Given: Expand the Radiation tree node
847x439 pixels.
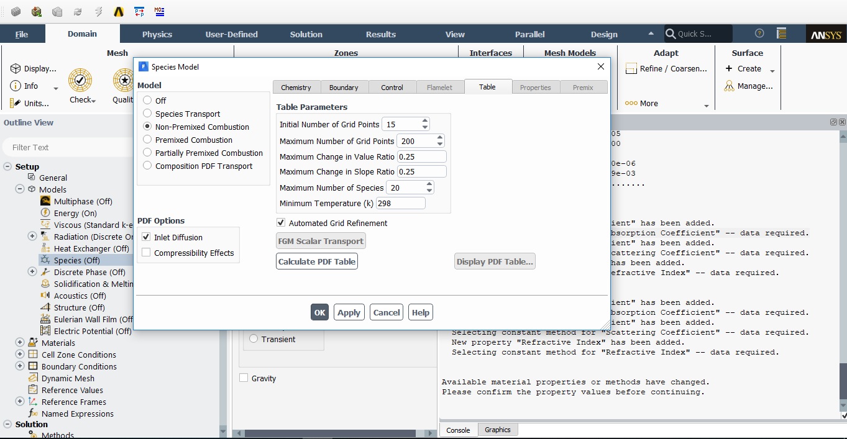Looking at the screenshot, I should pyautogui.click(x=32, y=236).
